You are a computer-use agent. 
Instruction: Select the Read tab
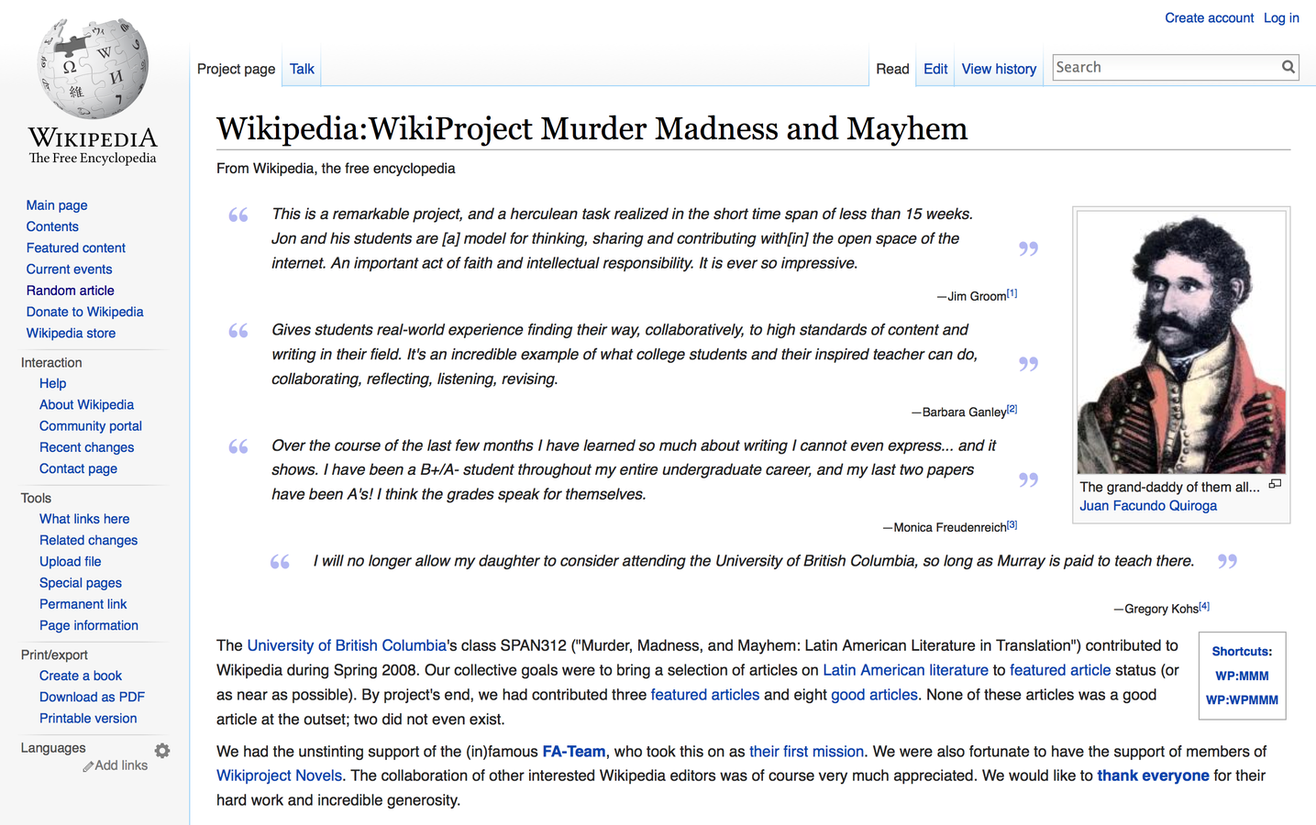892,69
